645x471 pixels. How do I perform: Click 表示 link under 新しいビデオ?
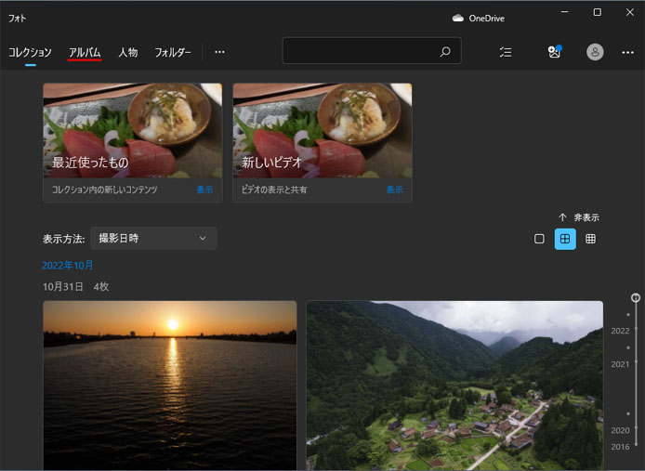tap(394, 190)
